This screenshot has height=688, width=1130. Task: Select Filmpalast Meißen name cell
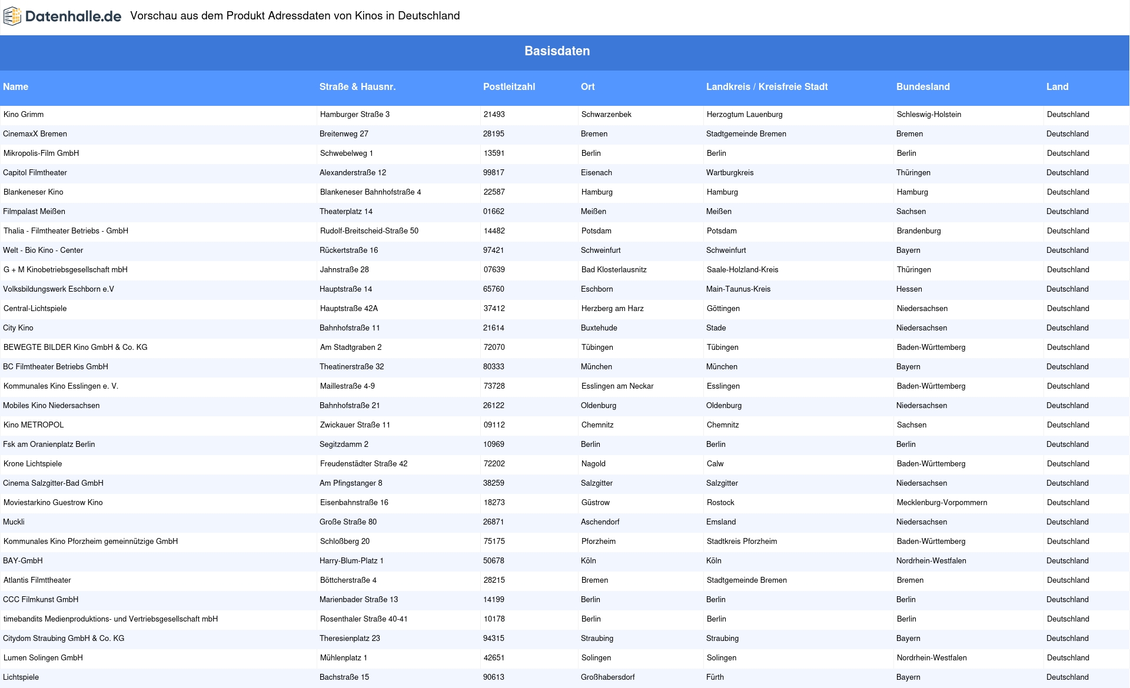pyautogui.click(x=34, y=212)
